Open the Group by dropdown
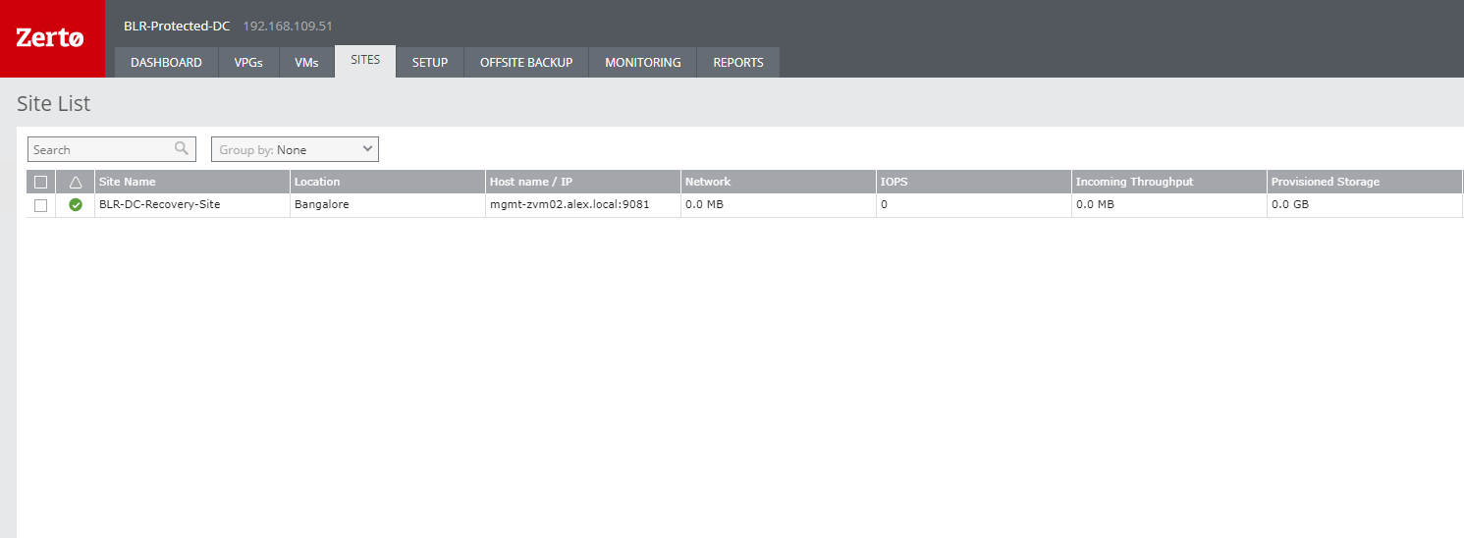This screenshot has width=1464, height=538. 295,149
